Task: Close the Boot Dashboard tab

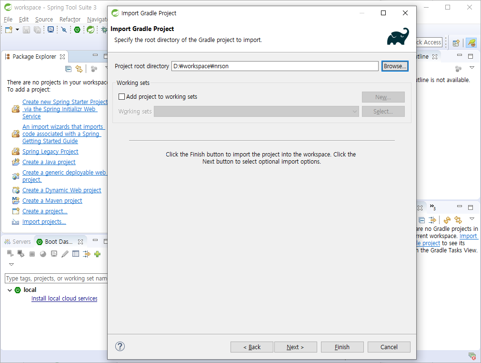Action: 80,241
